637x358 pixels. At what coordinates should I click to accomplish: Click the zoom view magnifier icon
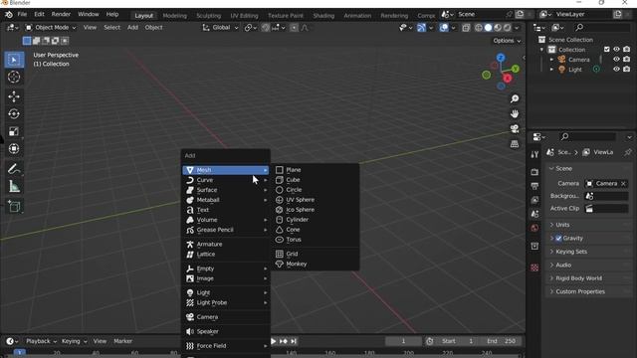click(x=515, y=98)
